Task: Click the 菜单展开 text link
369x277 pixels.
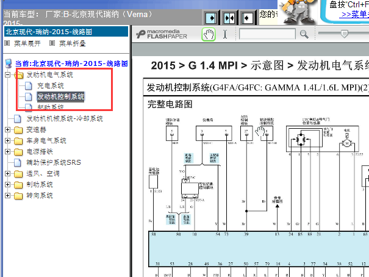Action: 27,43
